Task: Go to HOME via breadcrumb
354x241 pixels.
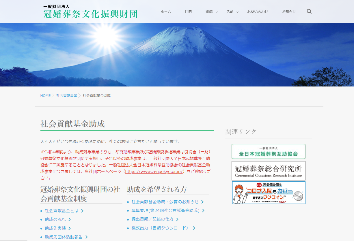Action: [45, 96]
